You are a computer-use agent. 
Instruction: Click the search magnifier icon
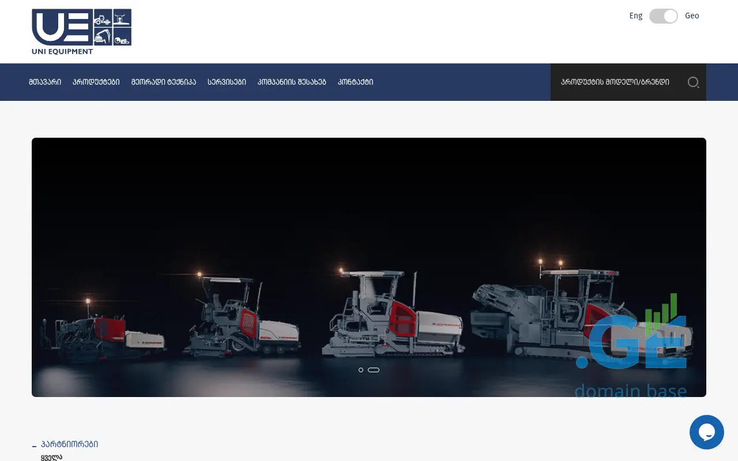(x=693, y=82)
